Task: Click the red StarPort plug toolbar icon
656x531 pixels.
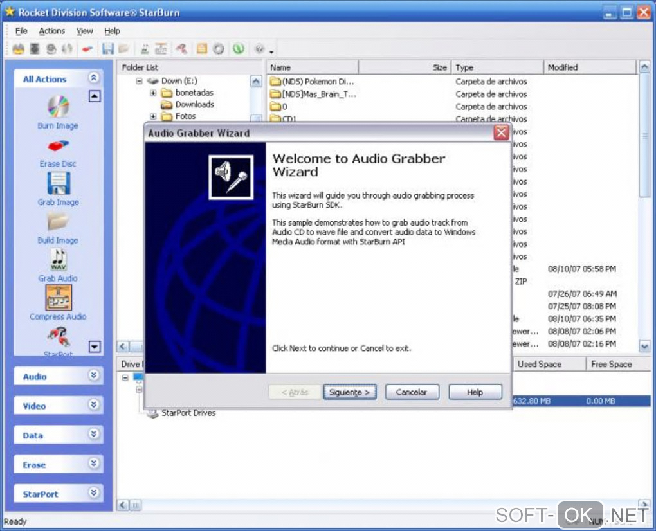Action: coord(181,49)
